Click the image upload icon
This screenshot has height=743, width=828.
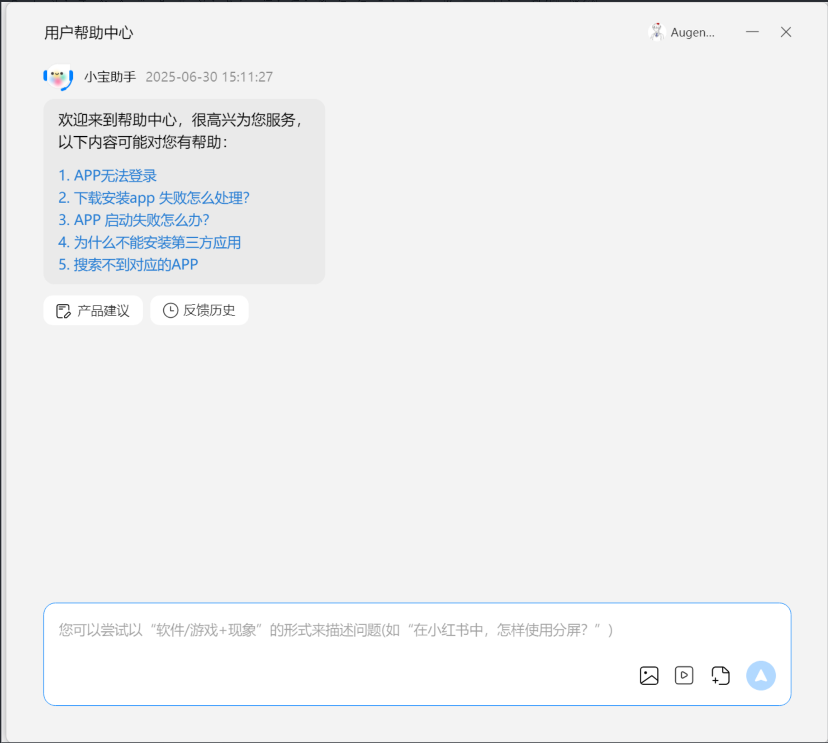click(x=649, y=675)
